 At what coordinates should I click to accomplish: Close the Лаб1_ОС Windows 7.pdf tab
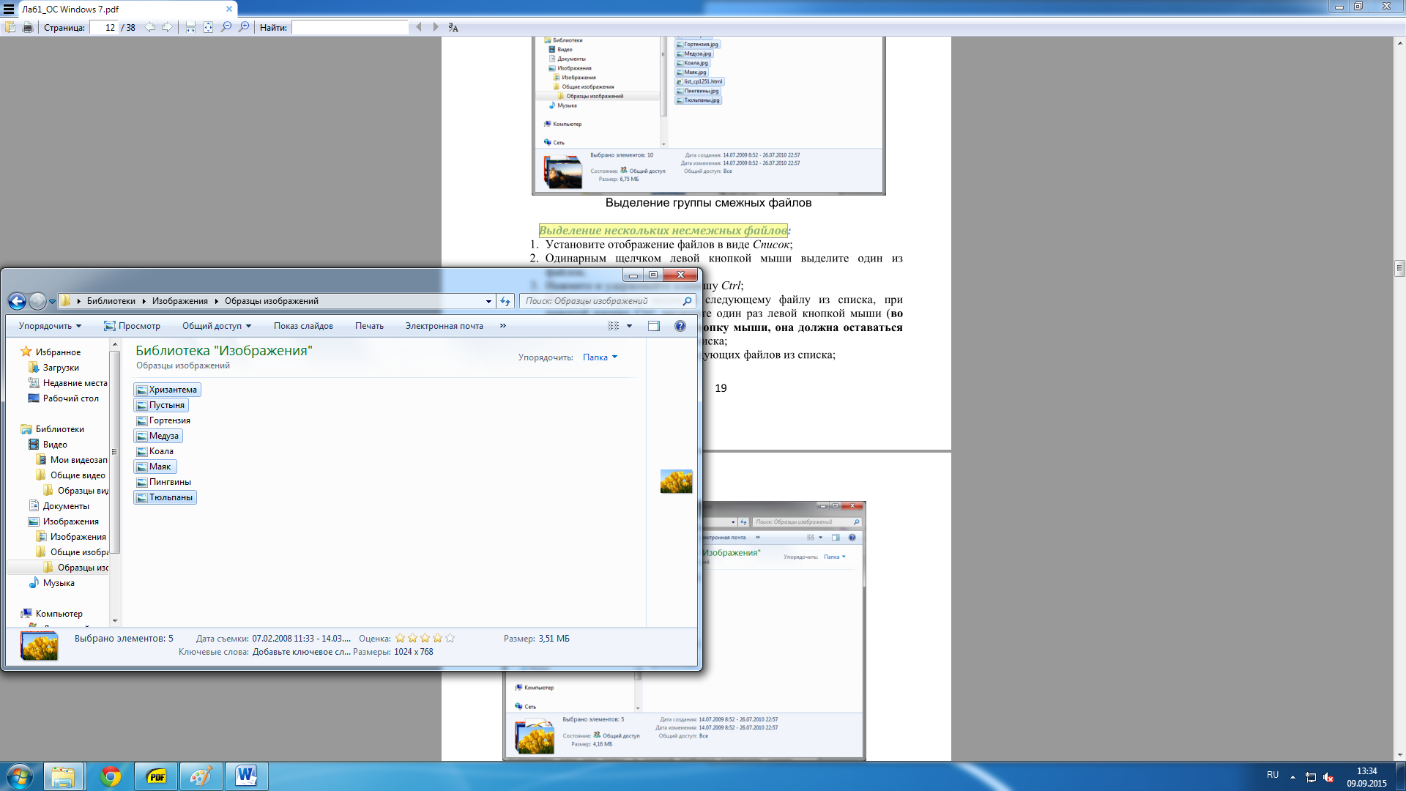point(229,10)
